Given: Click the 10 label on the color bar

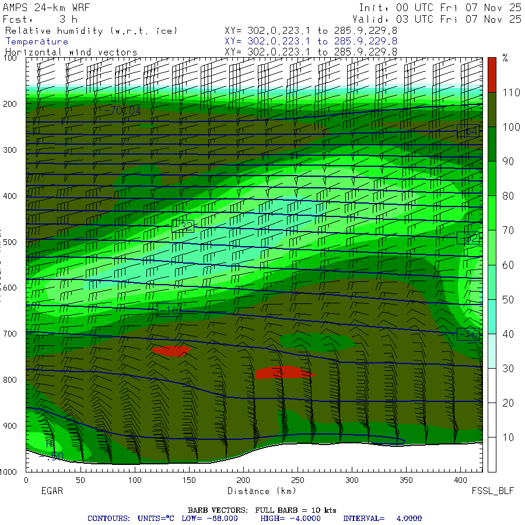Looking at the screenshot, I should click(x=508, y=437).
